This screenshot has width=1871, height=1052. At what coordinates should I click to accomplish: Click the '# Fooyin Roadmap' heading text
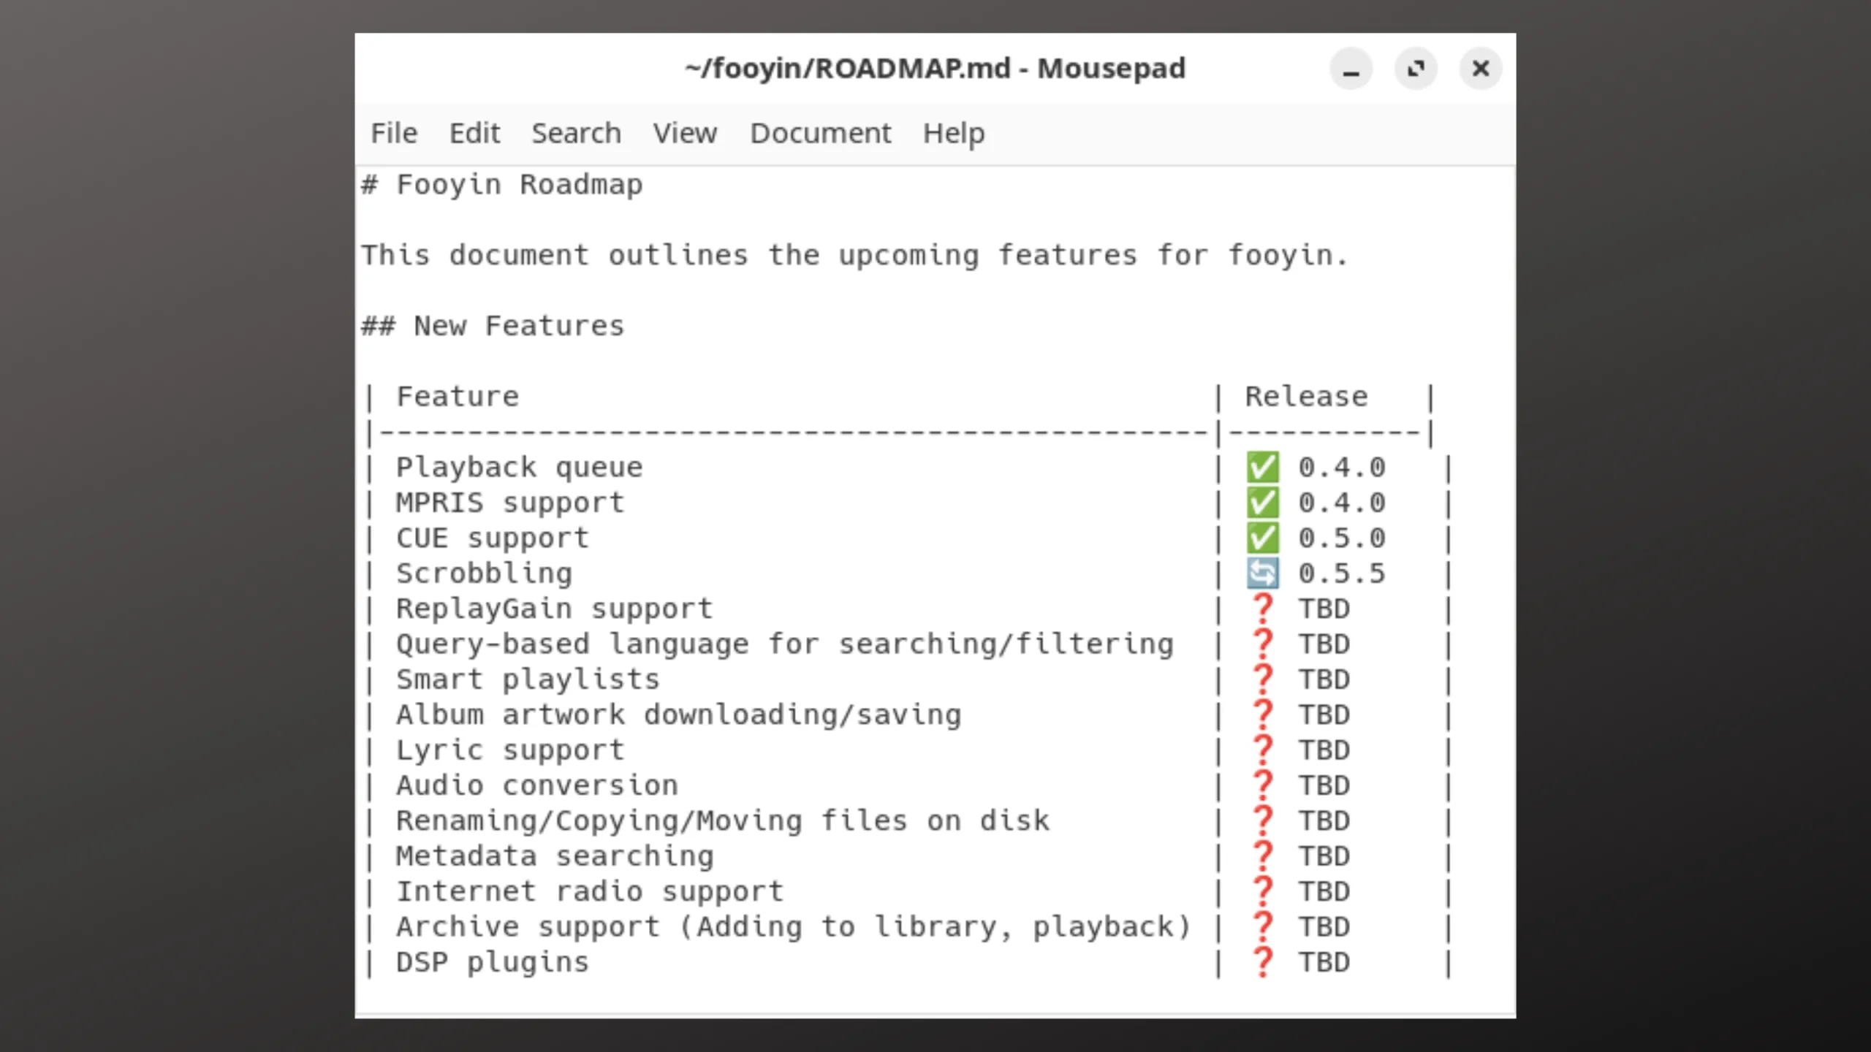(502, 185)
